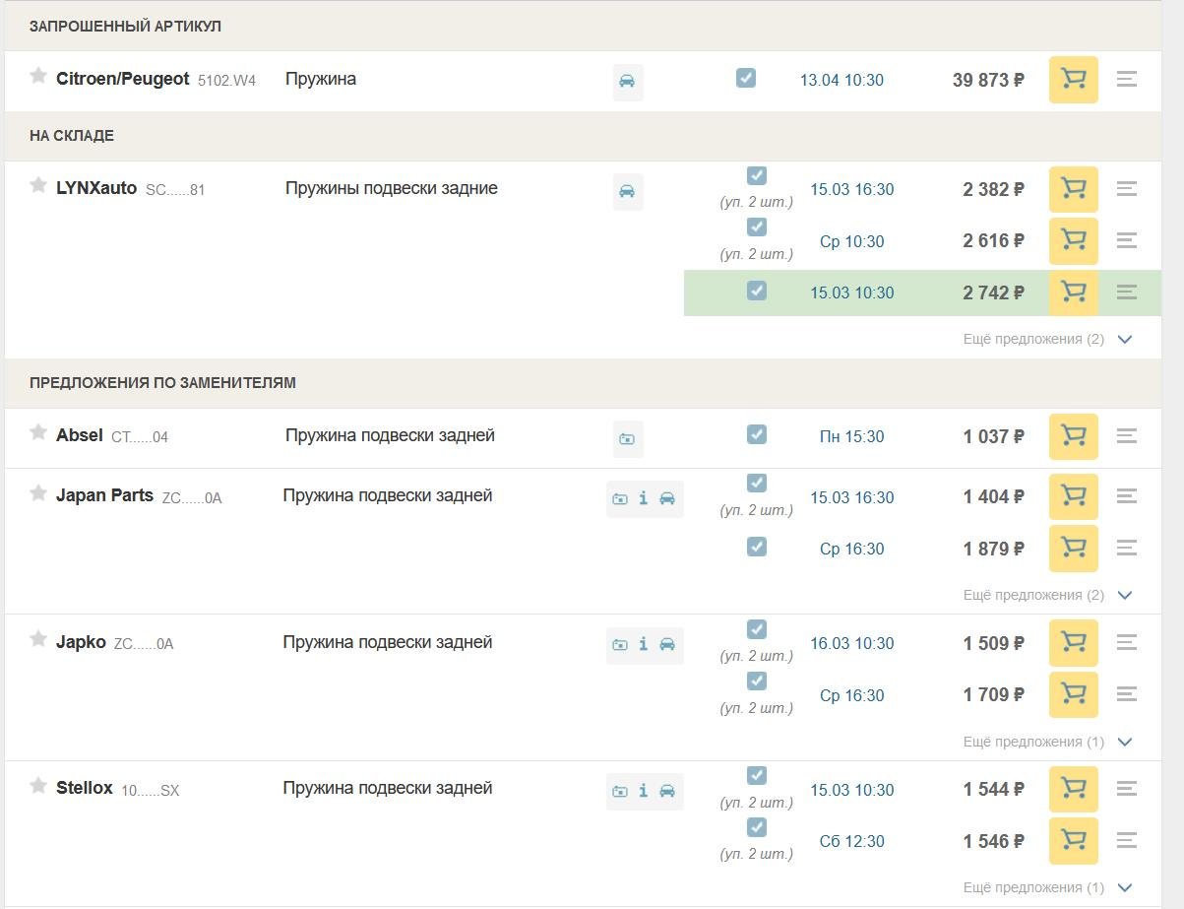Toggle checkbox for Absel Пн 15:30 offer
Image resolution: width=1184 pixels, height=909 pixels.
click(x=757, y=434)
